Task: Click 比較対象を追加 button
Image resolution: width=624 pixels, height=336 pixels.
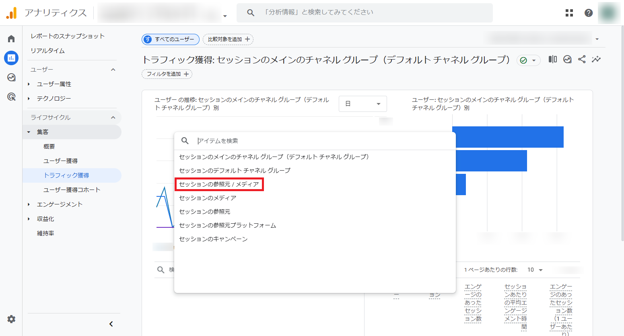Action: [228, 39]
